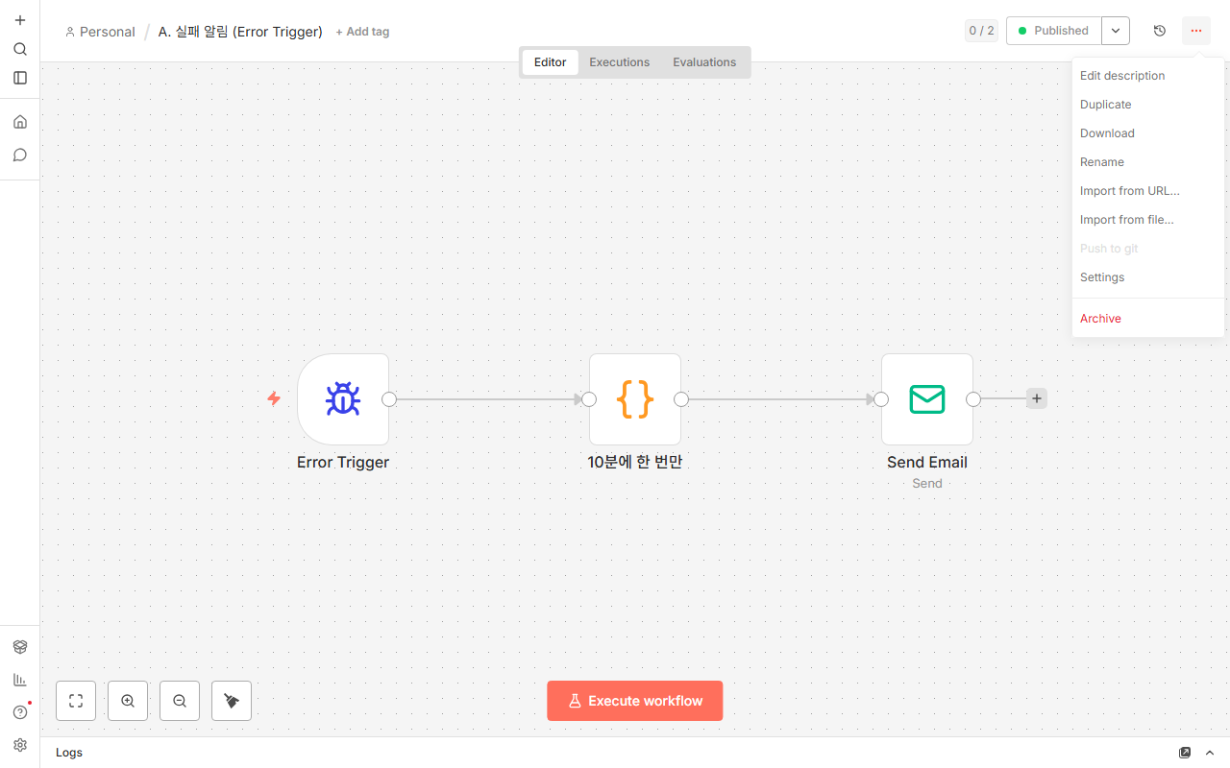Screen dimensions: 1230x768
Task: Open the Personal project breadcrumb
Action: pos(100,32)
